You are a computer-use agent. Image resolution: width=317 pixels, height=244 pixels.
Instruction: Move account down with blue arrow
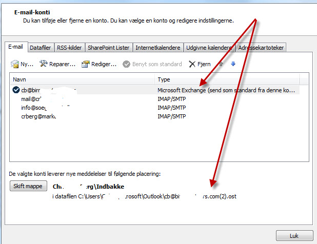point(233,64)
